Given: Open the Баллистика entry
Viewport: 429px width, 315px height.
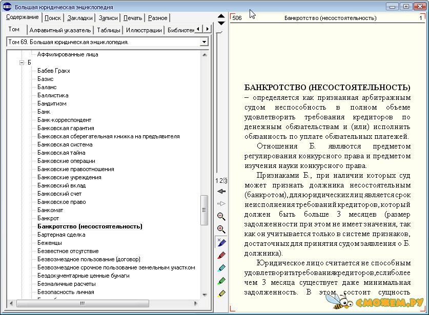Looking at the screenshot, I should pyautogui.click(x=53, y=95).
